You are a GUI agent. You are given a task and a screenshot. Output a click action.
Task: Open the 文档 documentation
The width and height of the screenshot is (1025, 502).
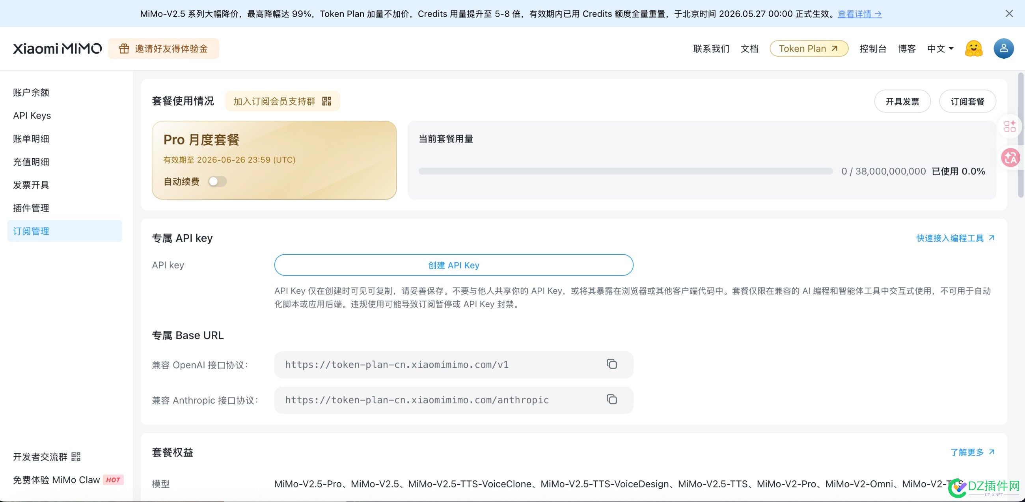click(x=749, y=48)
